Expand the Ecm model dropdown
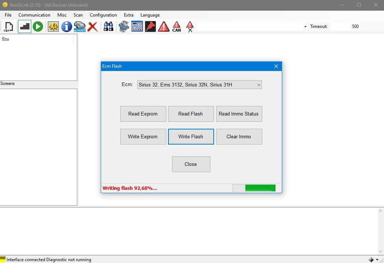This screenshot has height=263, width=384. tap(259, 85)
